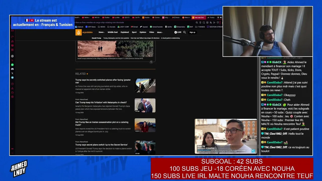Open 'Trump, Netanyahu and the Iran question' link
This screenshot has height=181, width=322.
(x=116, y=38)
